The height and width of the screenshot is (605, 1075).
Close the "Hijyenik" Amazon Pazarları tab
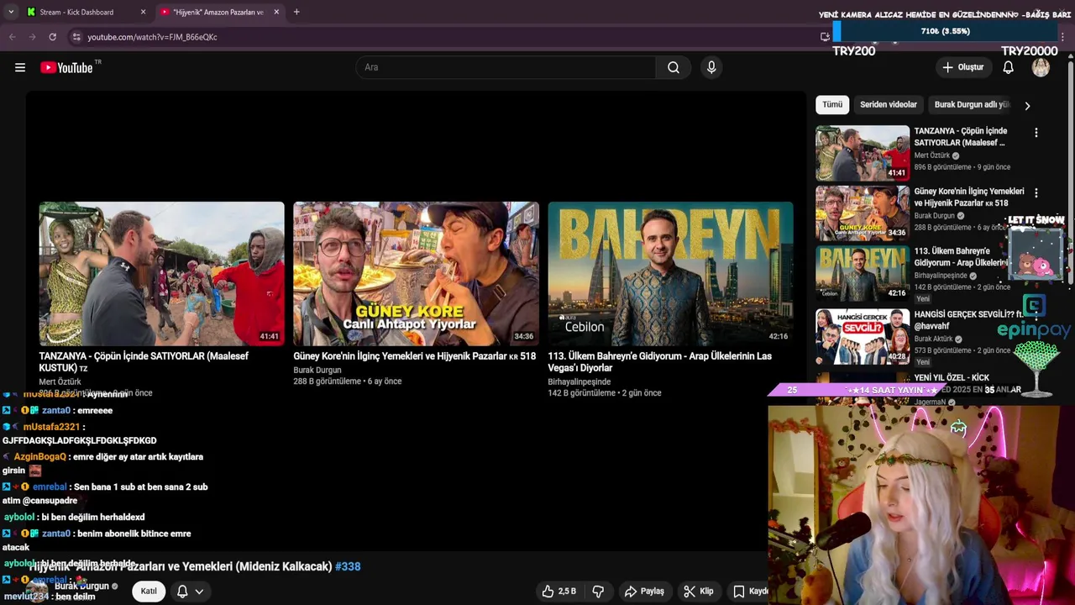pos(276,12)
